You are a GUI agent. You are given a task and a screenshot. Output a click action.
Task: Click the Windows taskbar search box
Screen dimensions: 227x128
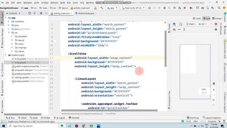33,126
